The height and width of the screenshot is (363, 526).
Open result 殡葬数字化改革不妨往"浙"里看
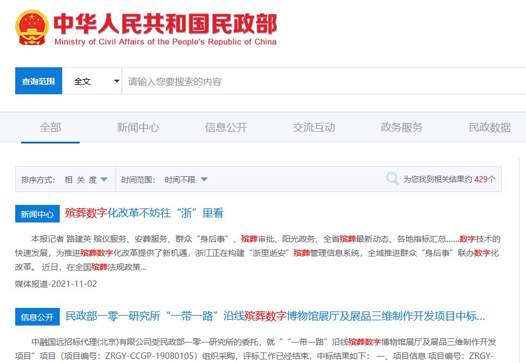point(144,213)
